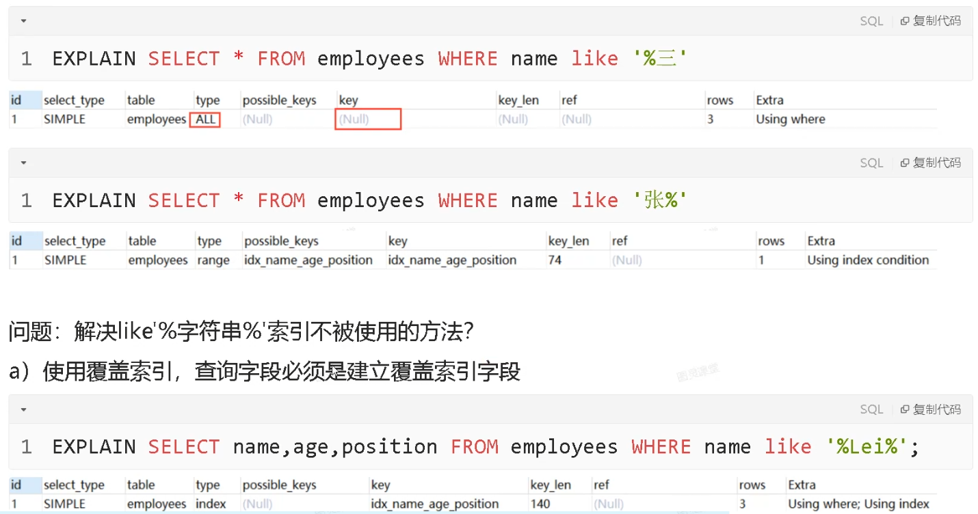Click the SQL language label above the '%Lei%' query
The image size is (978, 514).
point(871,409)
